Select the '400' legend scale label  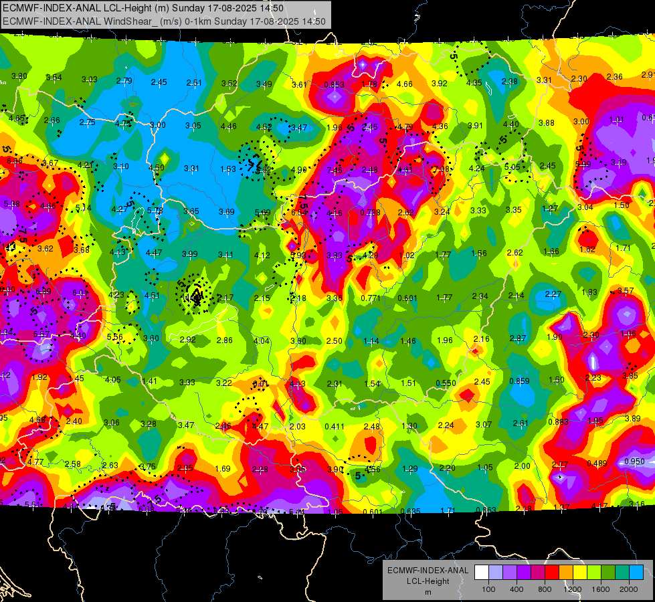pyautogui.click(x=517, y=589)
